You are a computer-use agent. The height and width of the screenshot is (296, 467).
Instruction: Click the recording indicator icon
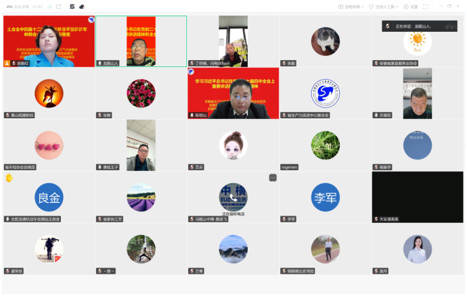72,6
